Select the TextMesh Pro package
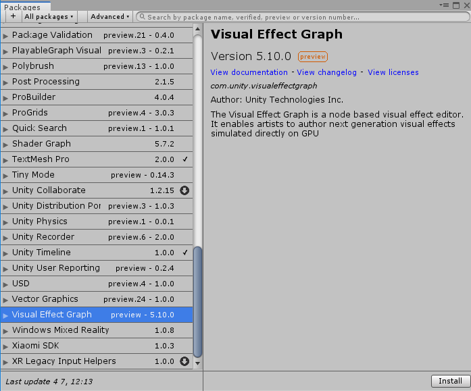This screenshot has width=471, height=391. coord(97,159)
